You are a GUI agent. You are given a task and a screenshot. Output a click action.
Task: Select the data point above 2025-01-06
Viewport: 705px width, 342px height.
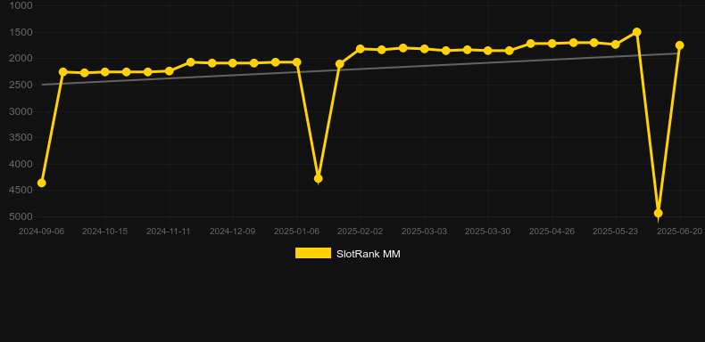coord(297,62)
